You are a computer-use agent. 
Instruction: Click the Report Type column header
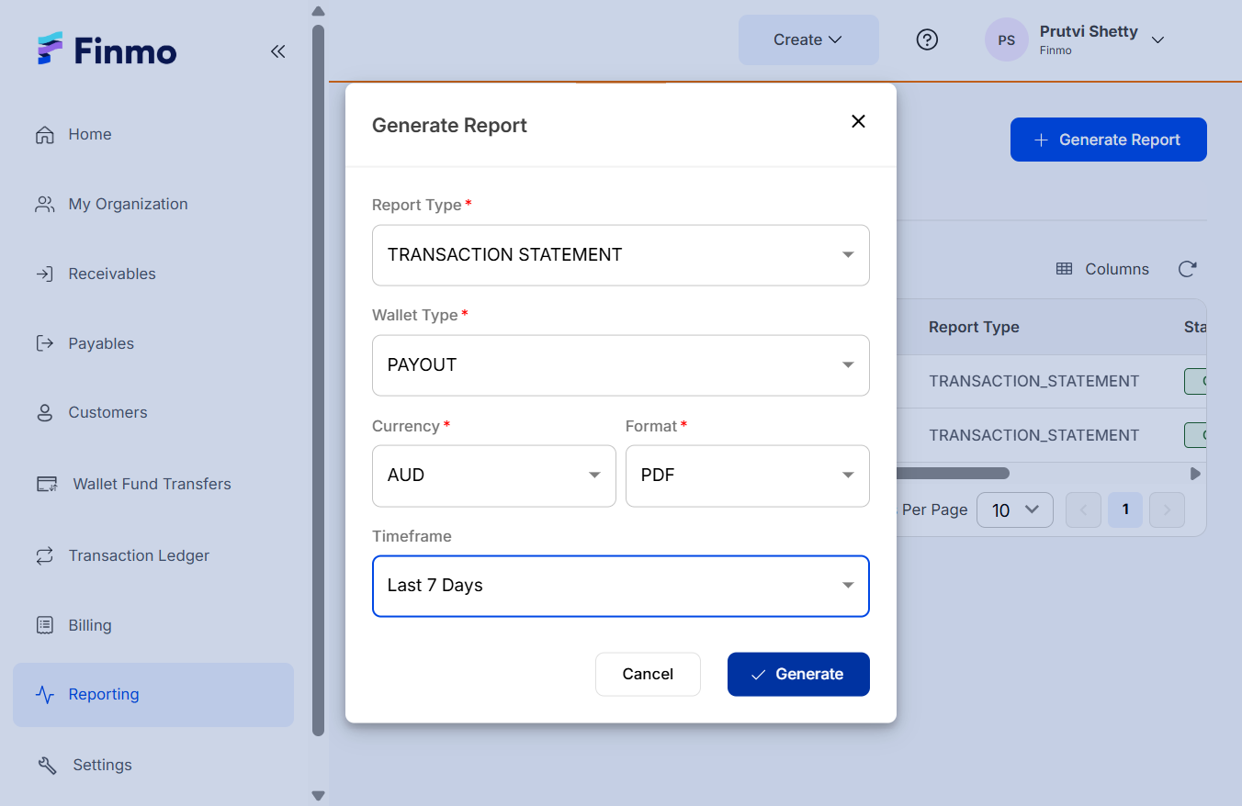(974, 327)
